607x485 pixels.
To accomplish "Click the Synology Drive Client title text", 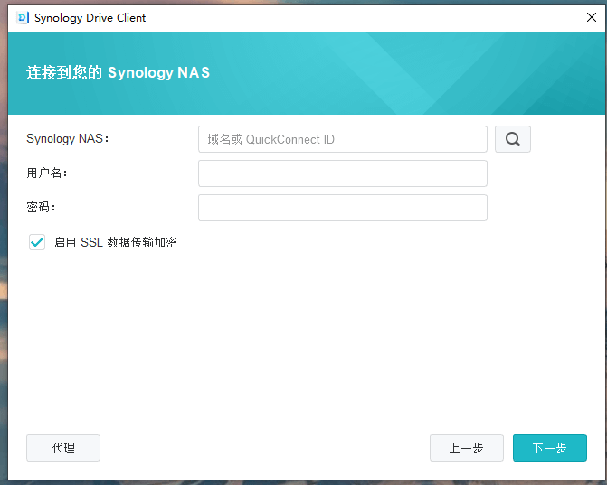I will [90, 17].
